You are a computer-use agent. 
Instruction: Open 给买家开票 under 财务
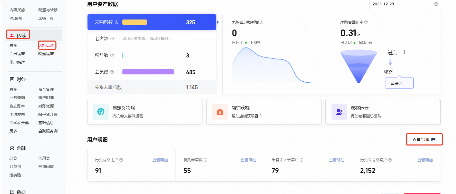point(19,123)
